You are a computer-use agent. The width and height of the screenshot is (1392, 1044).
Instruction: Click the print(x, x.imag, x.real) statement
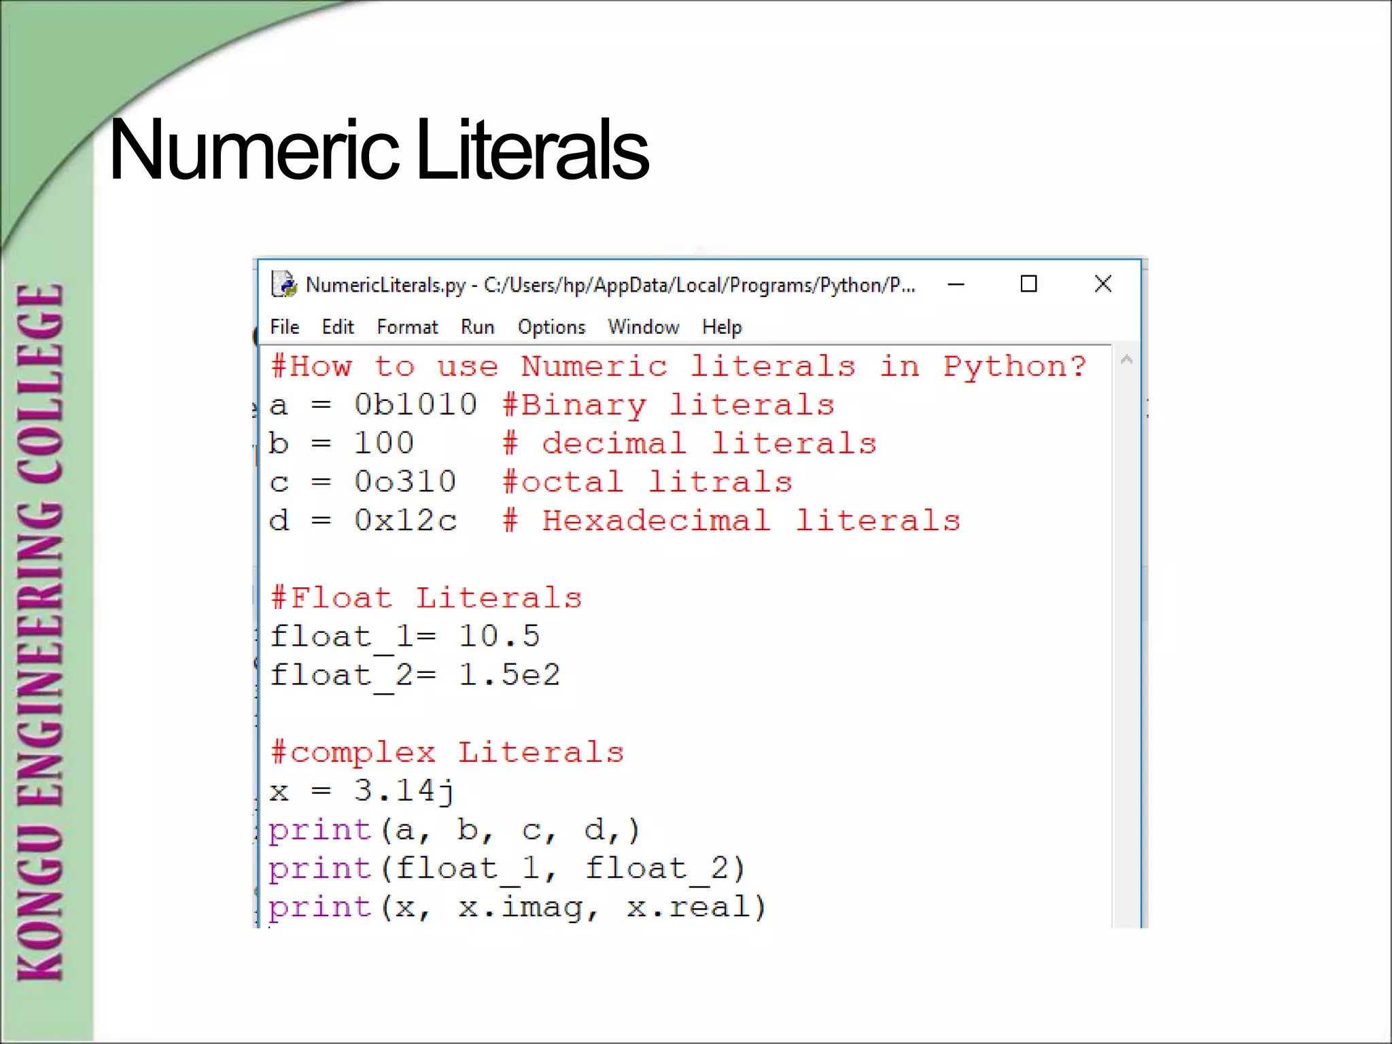[x=517, y=907]
